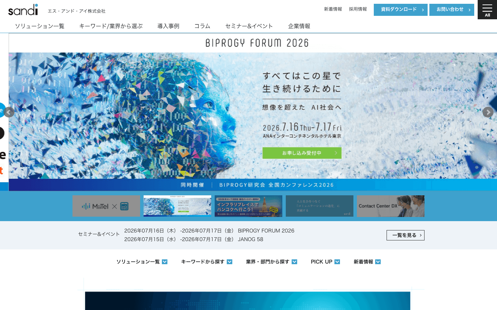Image resolution: width=497 pixels, height=310 pixels.
Task: Open セミナー&イベント nav menu
Action: click(x=249, y=26)
